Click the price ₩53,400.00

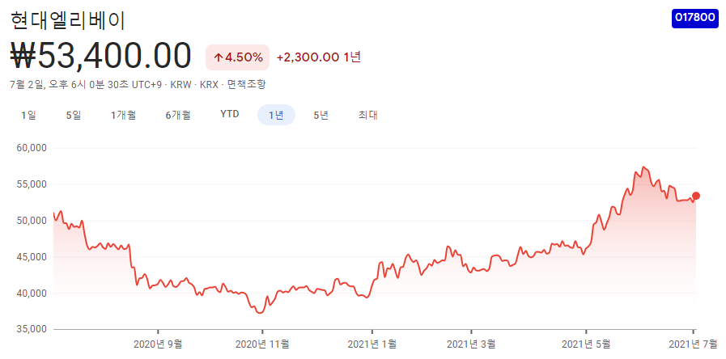tap(100, 56)
